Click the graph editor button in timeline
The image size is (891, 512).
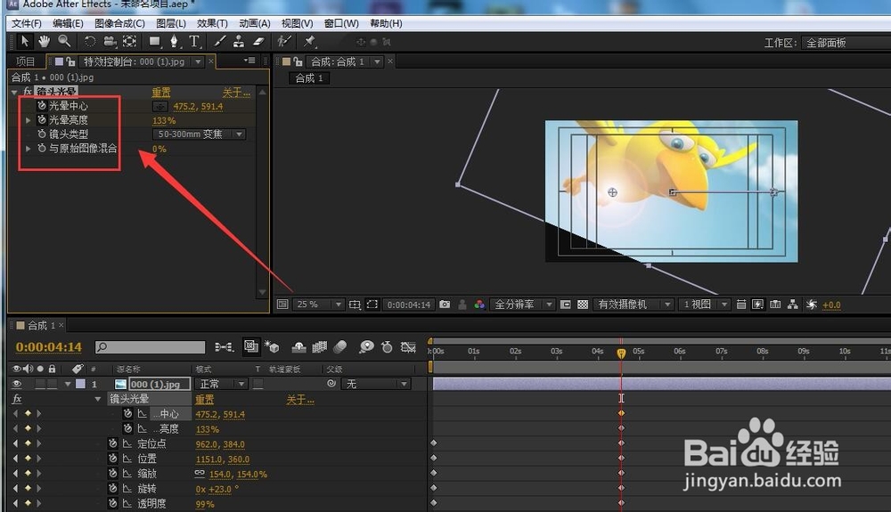[x=408, y=346]
